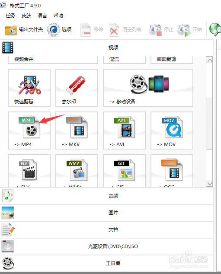221x274 pixels.
Task: Select the 视频合并 tile
Action: 53,60
